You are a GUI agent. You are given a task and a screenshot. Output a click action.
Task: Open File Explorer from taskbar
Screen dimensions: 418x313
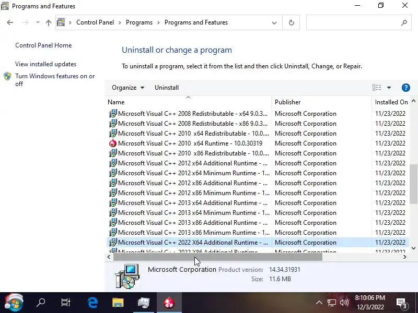pyautogui.click(x=118, y=303)
